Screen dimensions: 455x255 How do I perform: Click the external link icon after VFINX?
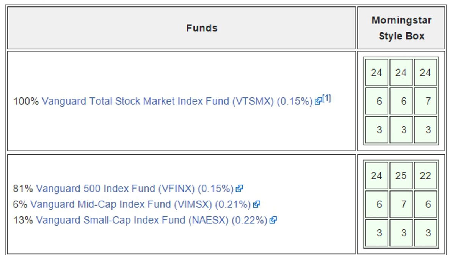click(239, 189)
